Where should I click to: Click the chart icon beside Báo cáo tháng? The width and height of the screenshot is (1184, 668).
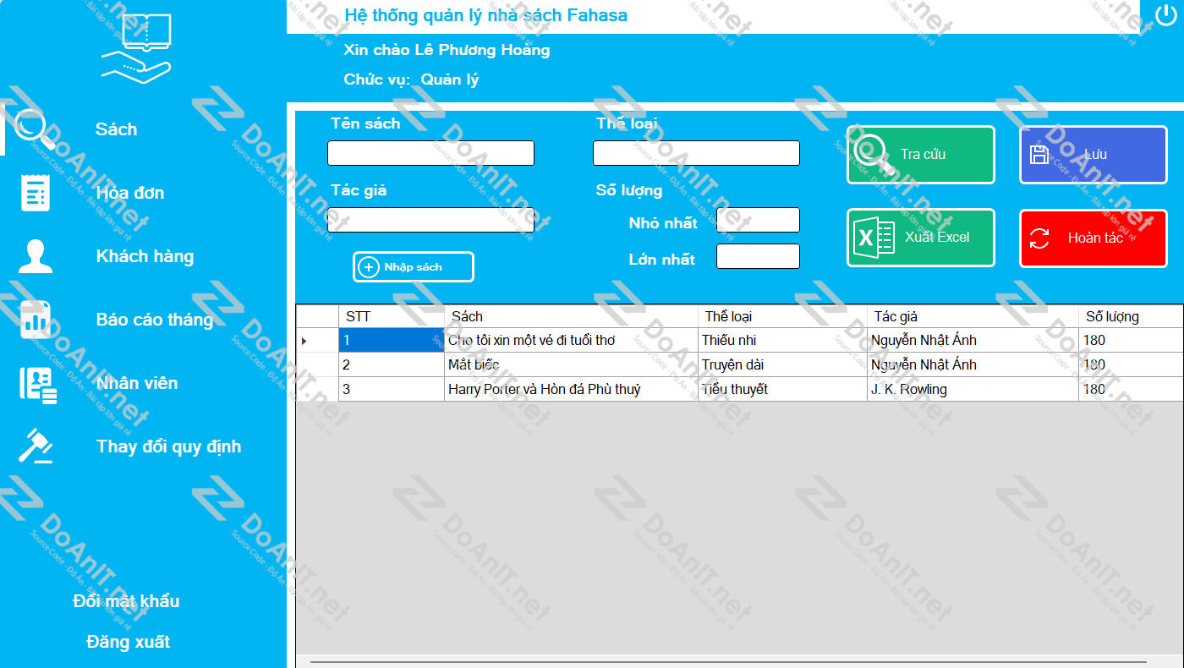pos(36,320)
